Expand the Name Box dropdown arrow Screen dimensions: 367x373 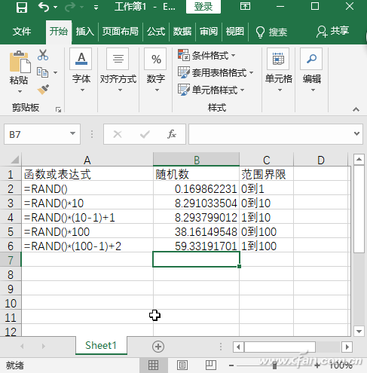72,133
